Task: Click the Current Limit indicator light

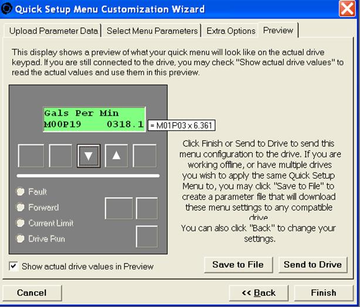Action: pos(21,223)
